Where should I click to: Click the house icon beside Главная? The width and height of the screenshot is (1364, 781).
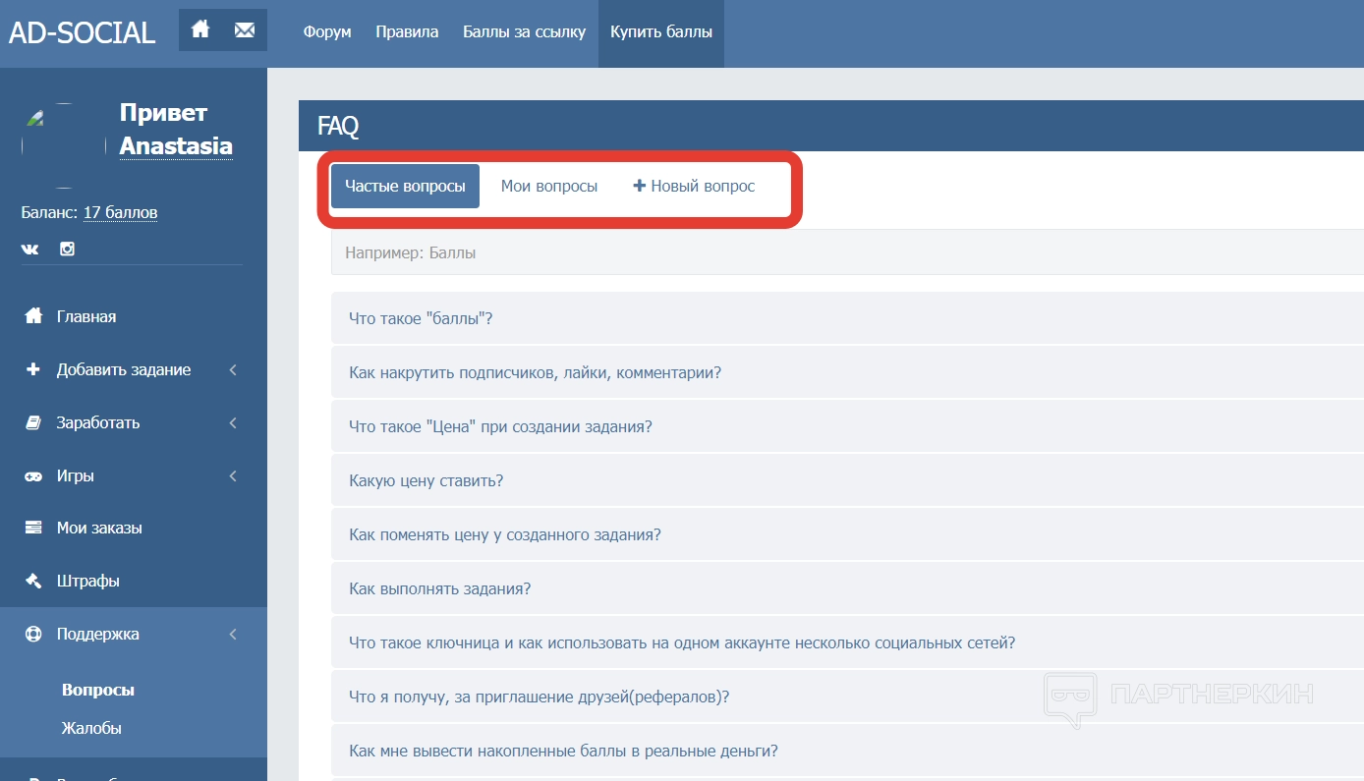pyautogui.click(x=33, y=316)
